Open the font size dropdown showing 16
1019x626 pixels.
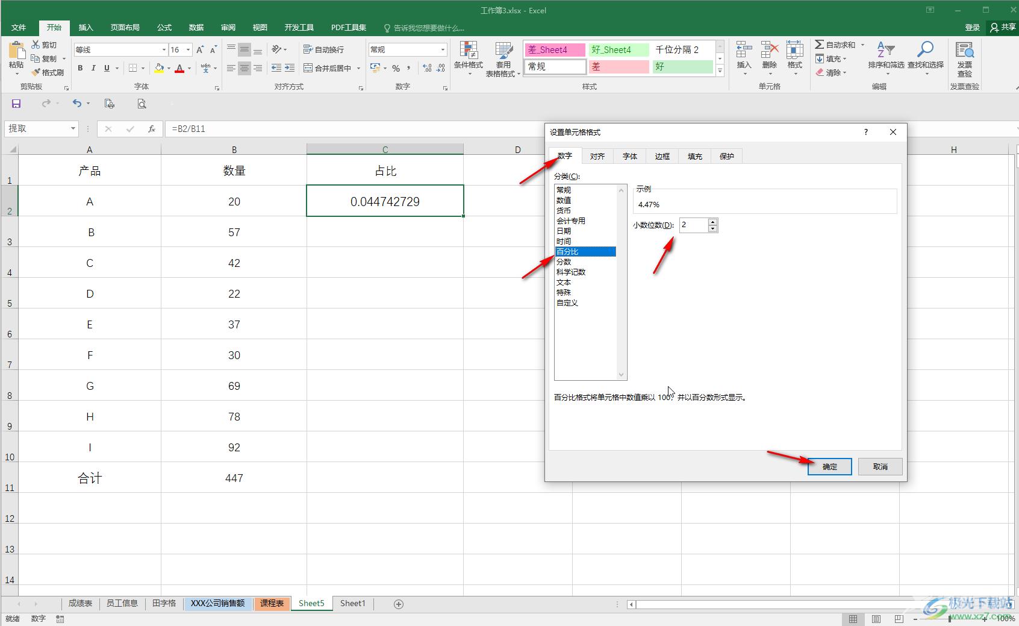(188, 49)
